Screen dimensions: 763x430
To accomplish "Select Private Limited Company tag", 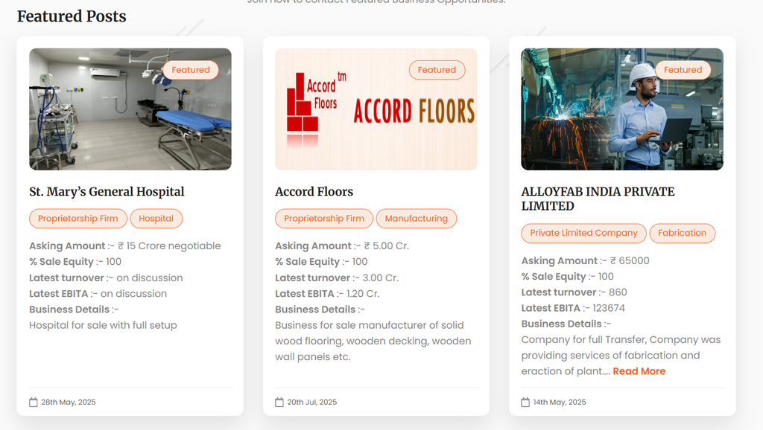I will click(x=584, y=233).
